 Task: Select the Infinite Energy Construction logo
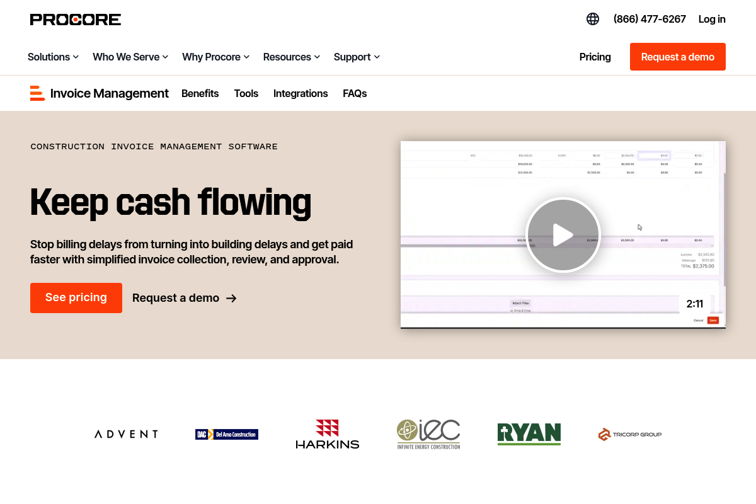coord(428,433)
